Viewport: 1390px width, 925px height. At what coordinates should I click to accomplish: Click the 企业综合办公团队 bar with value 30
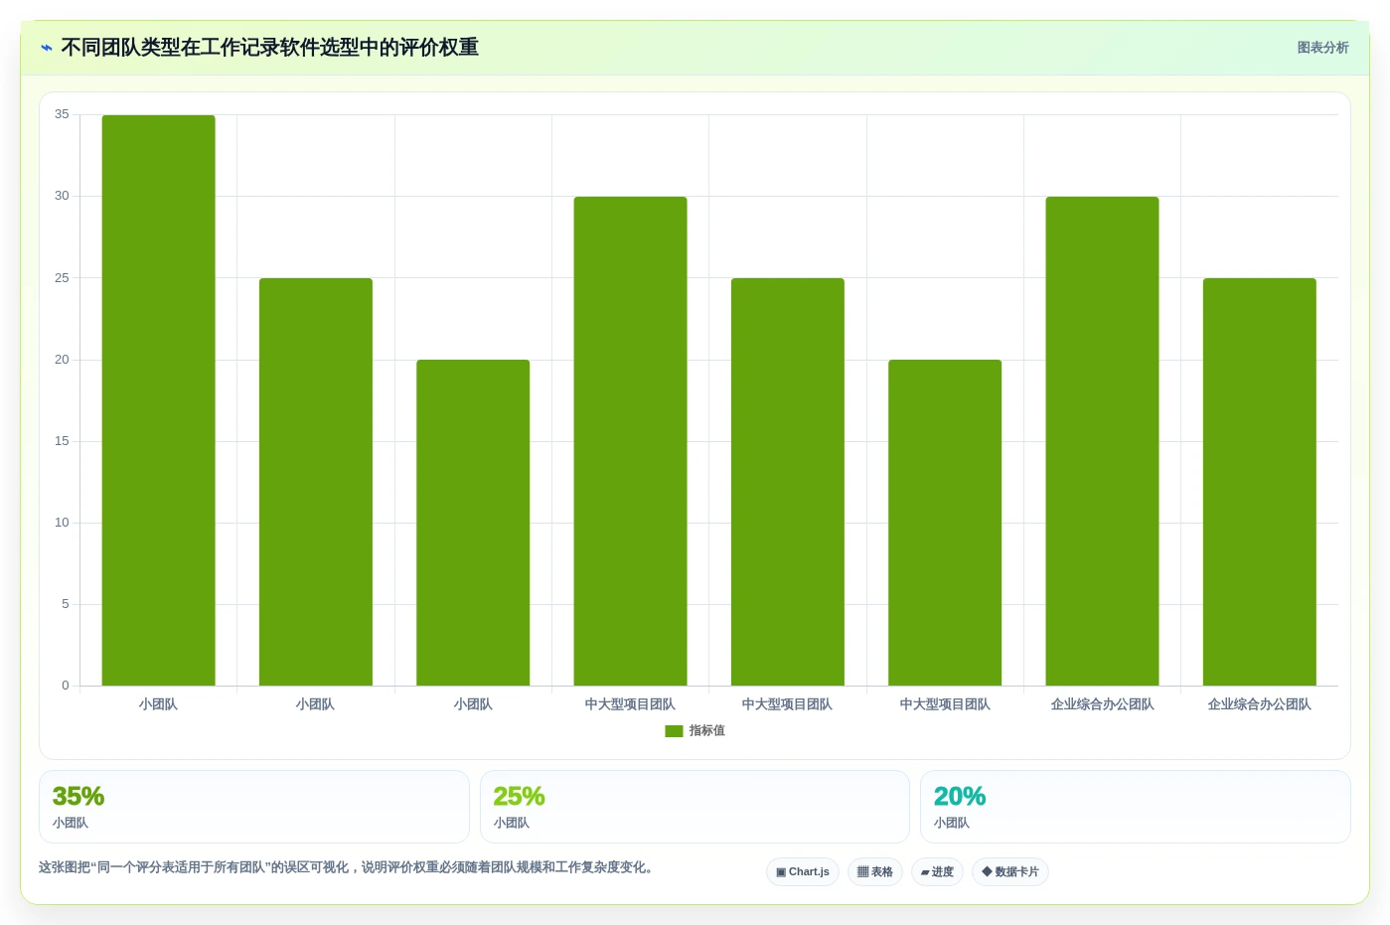pos(1103,441)
